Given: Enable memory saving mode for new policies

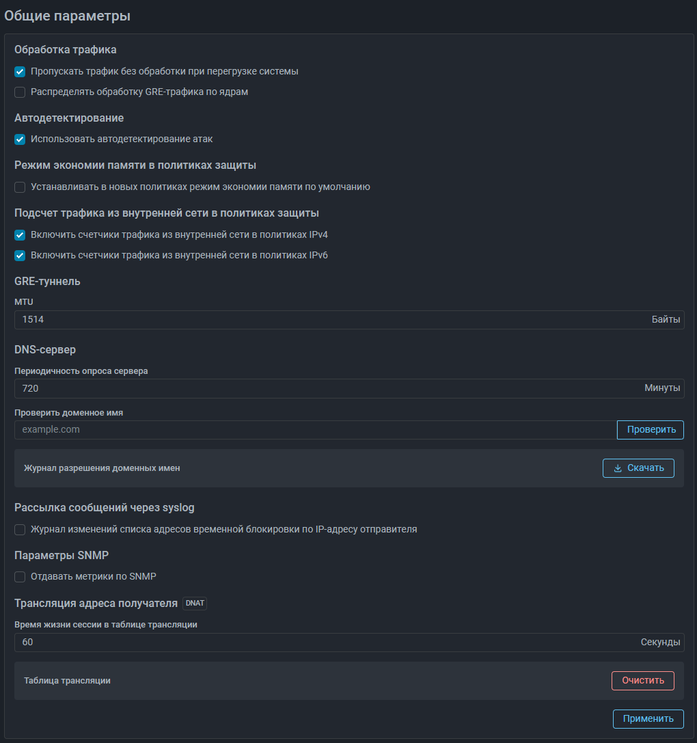Looking at the screenshot, I should coord(20,187).
